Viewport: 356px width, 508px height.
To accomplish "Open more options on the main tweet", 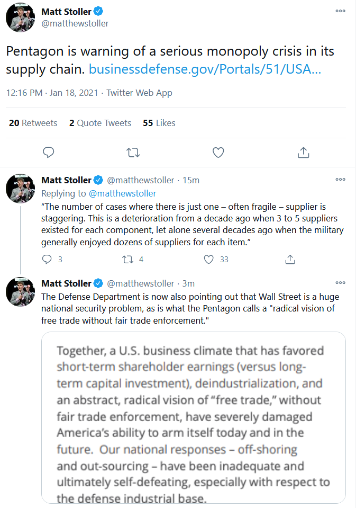I will point(341,11).
